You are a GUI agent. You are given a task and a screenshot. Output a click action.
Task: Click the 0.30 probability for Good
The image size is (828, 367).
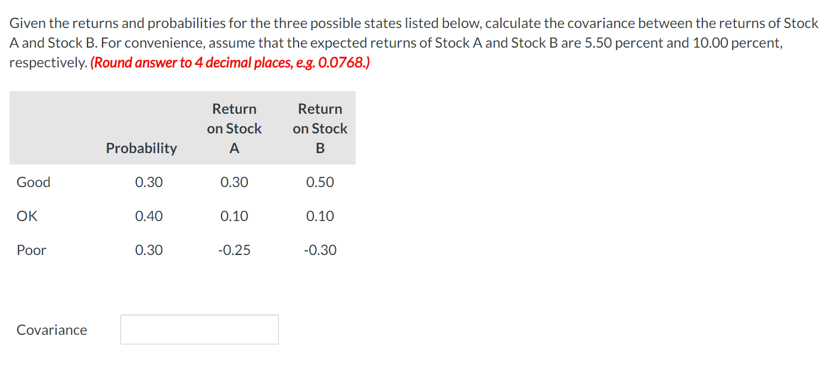coord(150,182)
